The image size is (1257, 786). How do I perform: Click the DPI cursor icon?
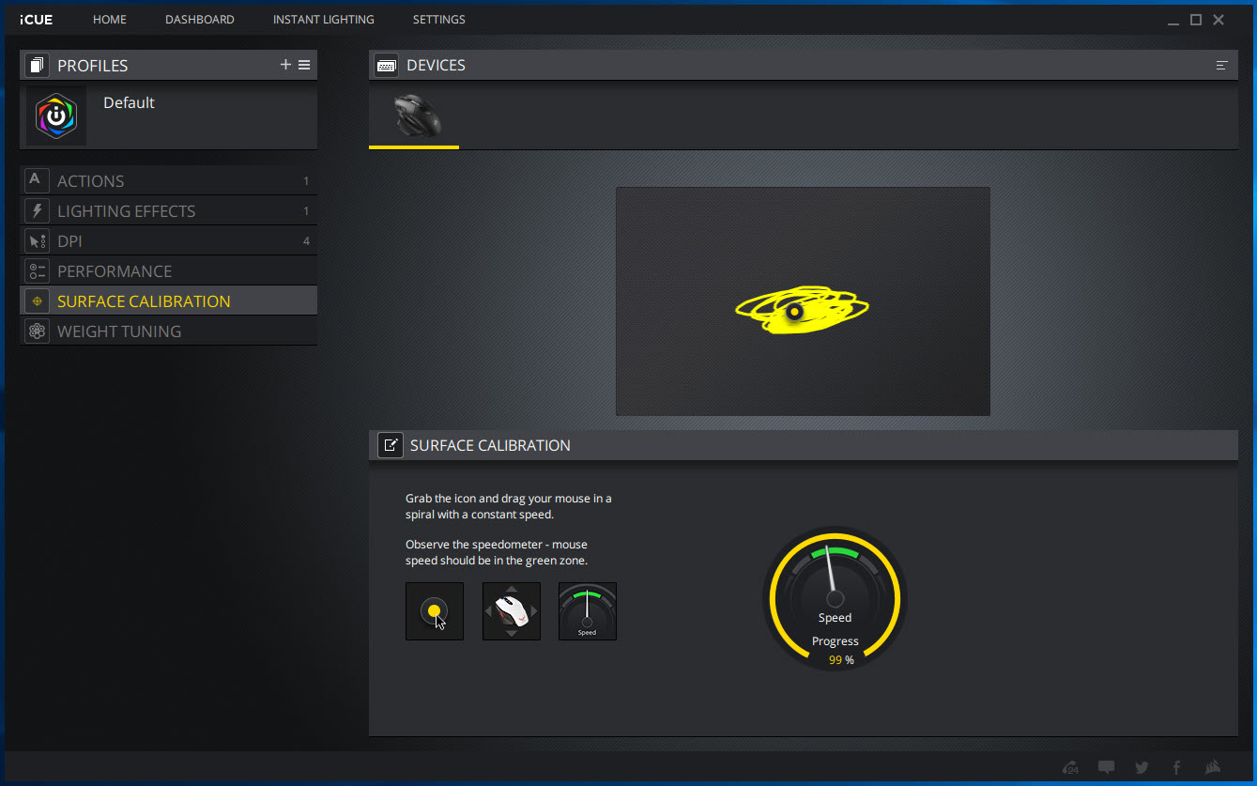36,240
